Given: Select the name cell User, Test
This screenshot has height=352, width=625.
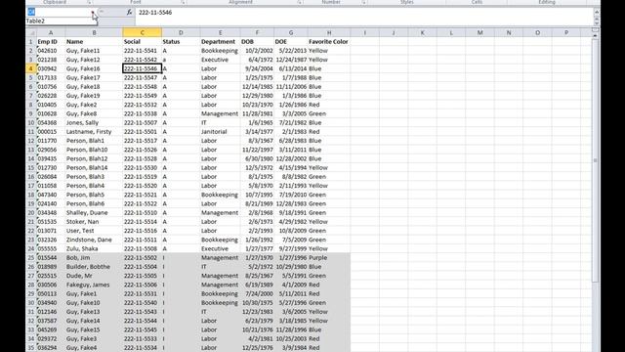Looking at the screenshot, I should (x=94, y=231).
